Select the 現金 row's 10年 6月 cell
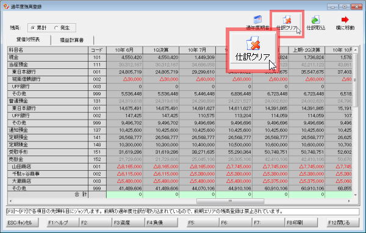 click(x=124, y=57)
